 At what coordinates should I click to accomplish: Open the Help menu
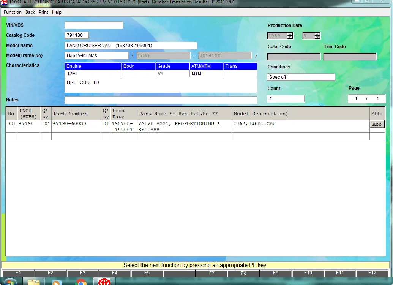(x=57, y=12)
